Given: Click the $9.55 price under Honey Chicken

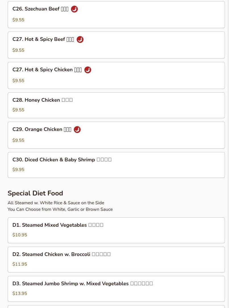Looking at the screenshot, I should (18, 110).
